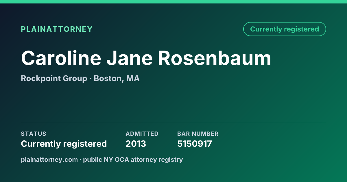347x182 pixels.
Task: Click the horizontal divider above status details
Action: [173, 122]
